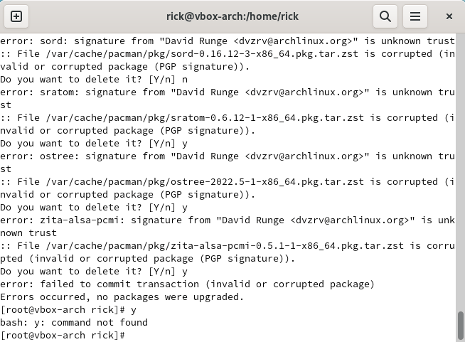Click the delete prompt answered with "n"

[94, 80]
